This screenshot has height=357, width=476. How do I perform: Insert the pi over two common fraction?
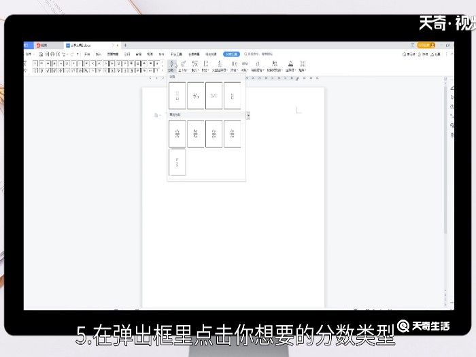point(177,162)
